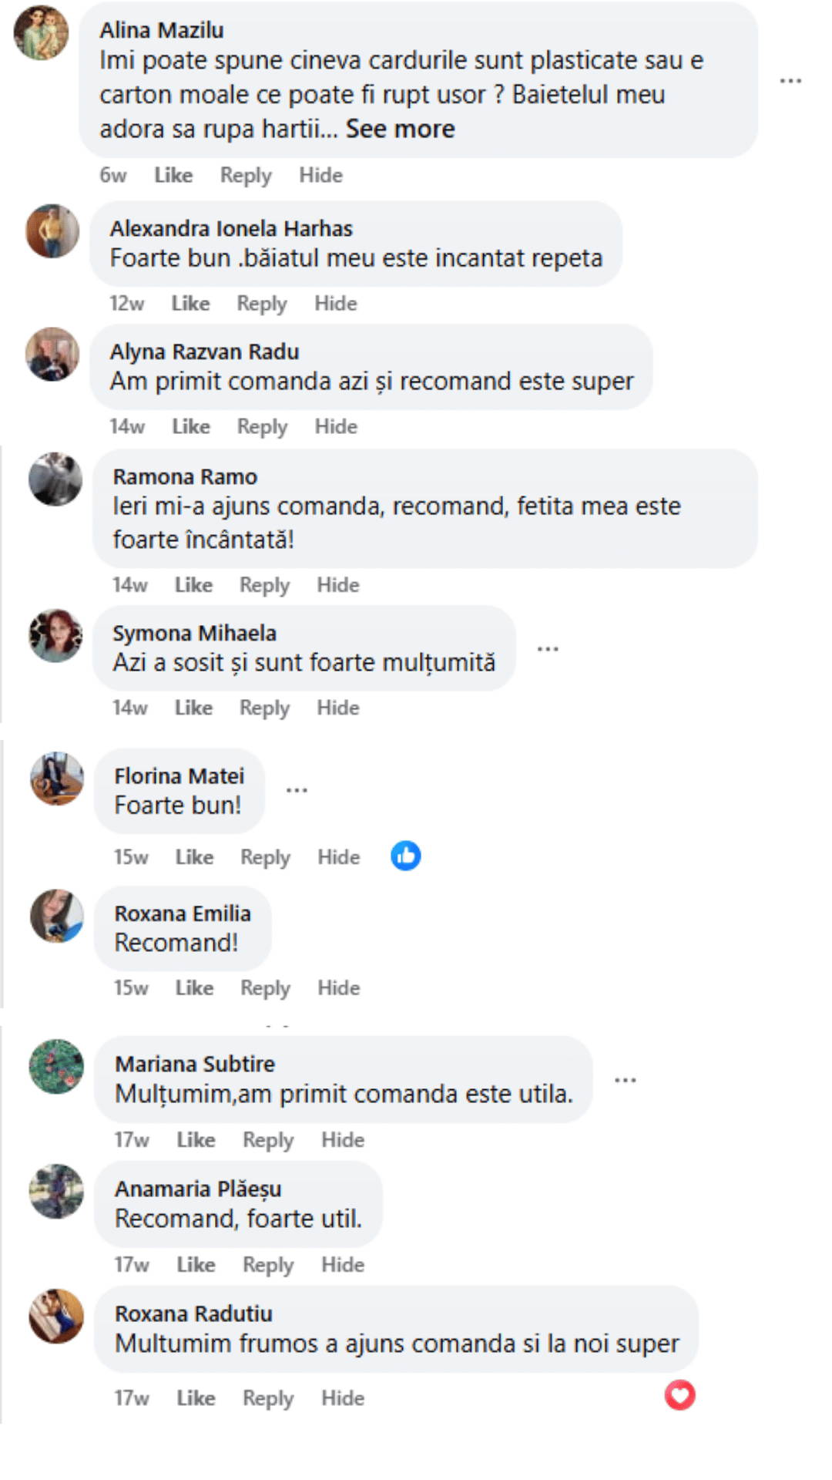This screenshot has width=832, height=1480.
Task: Reply to Roxana Radutiu's comment
Action: tap(267, 1398)
